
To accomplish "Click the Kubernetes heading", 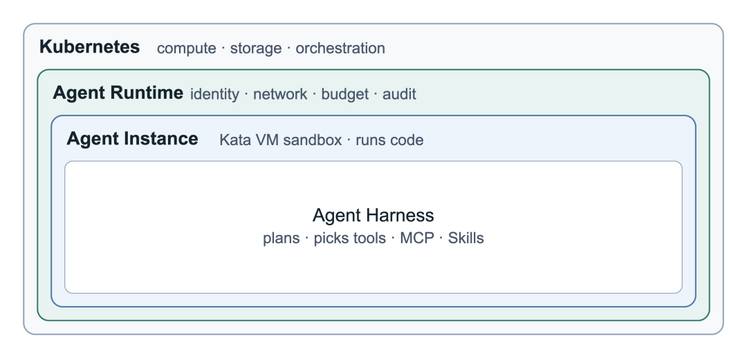I will [x=89, y=47].
